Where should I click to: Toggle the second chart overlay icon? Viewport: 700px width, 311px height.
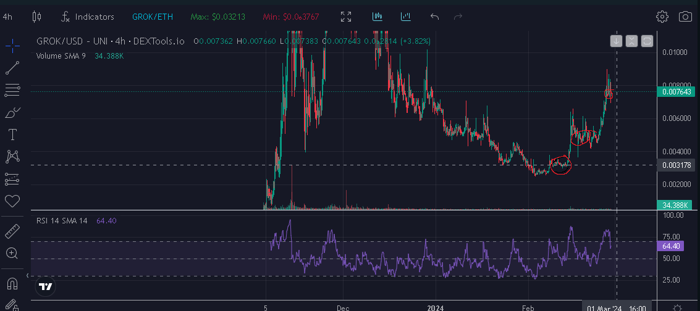coord(406,17)
